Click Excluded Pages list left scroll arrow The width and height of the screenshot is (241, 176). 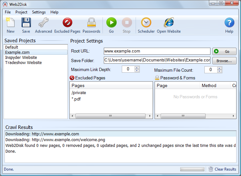click(x=72, y=116)
